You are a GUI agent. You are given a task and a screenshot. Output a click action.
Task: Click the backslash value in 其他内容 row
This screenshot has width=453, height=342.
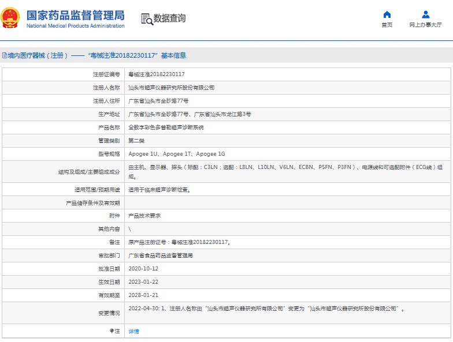coord(129,229)
